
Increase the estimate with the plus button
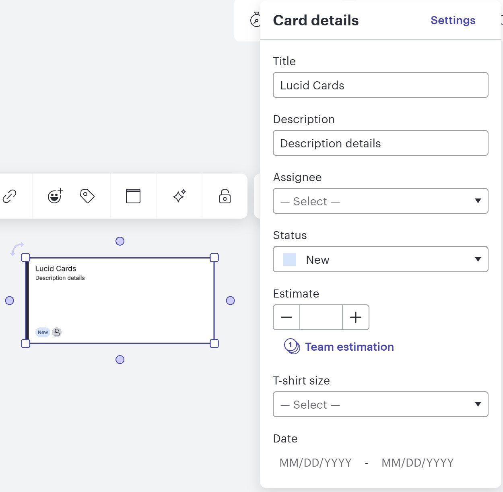[x=355, y=317]
